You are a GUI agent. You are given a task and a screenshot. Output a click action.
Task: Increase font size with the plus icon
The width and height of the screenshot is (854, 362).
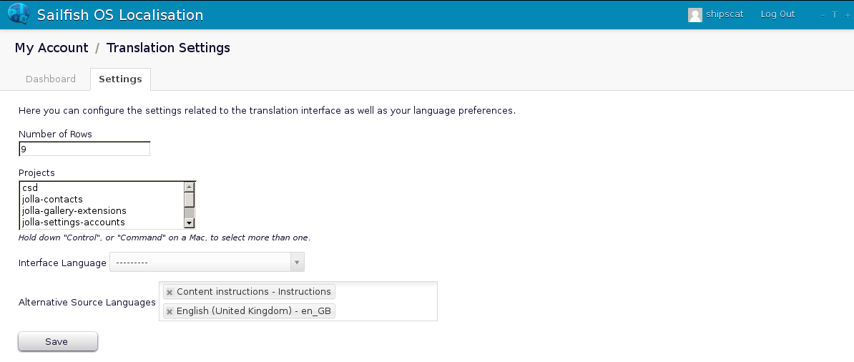click(x=847, y=15)
